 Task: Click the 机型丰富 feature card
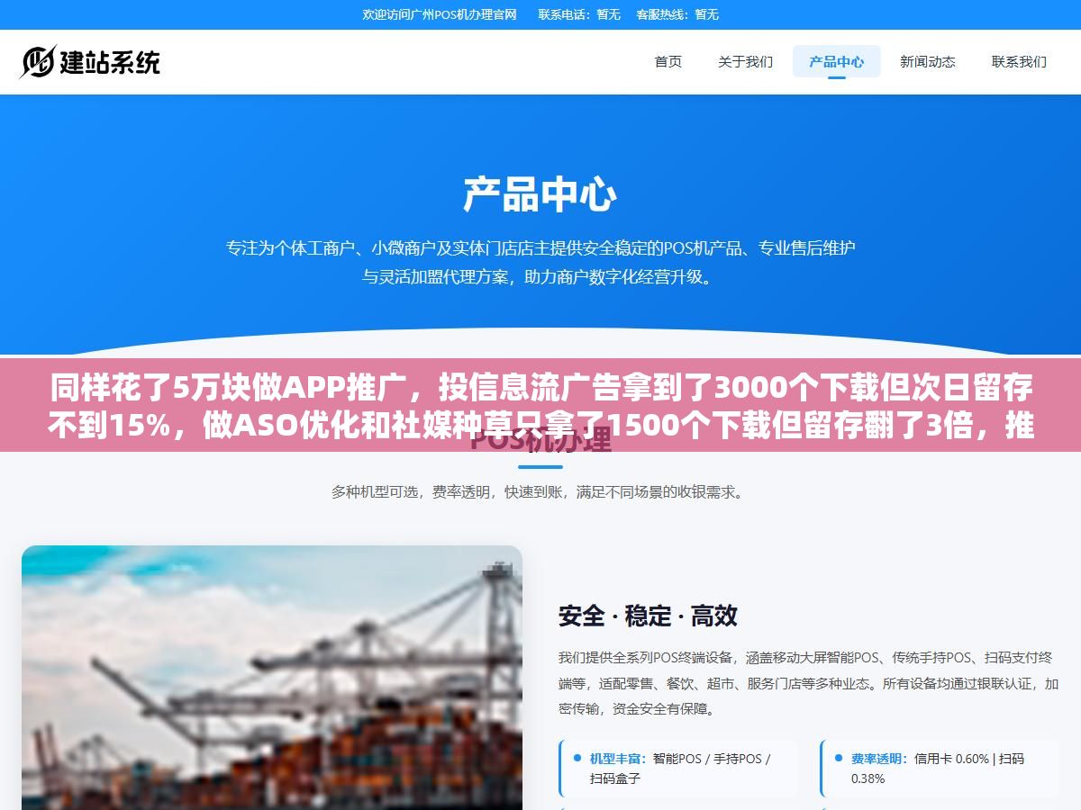(678, 768)
